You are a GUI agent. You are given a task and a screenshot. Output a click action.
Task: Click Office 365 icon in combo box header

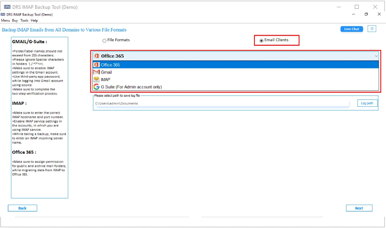tap(97, 56)
